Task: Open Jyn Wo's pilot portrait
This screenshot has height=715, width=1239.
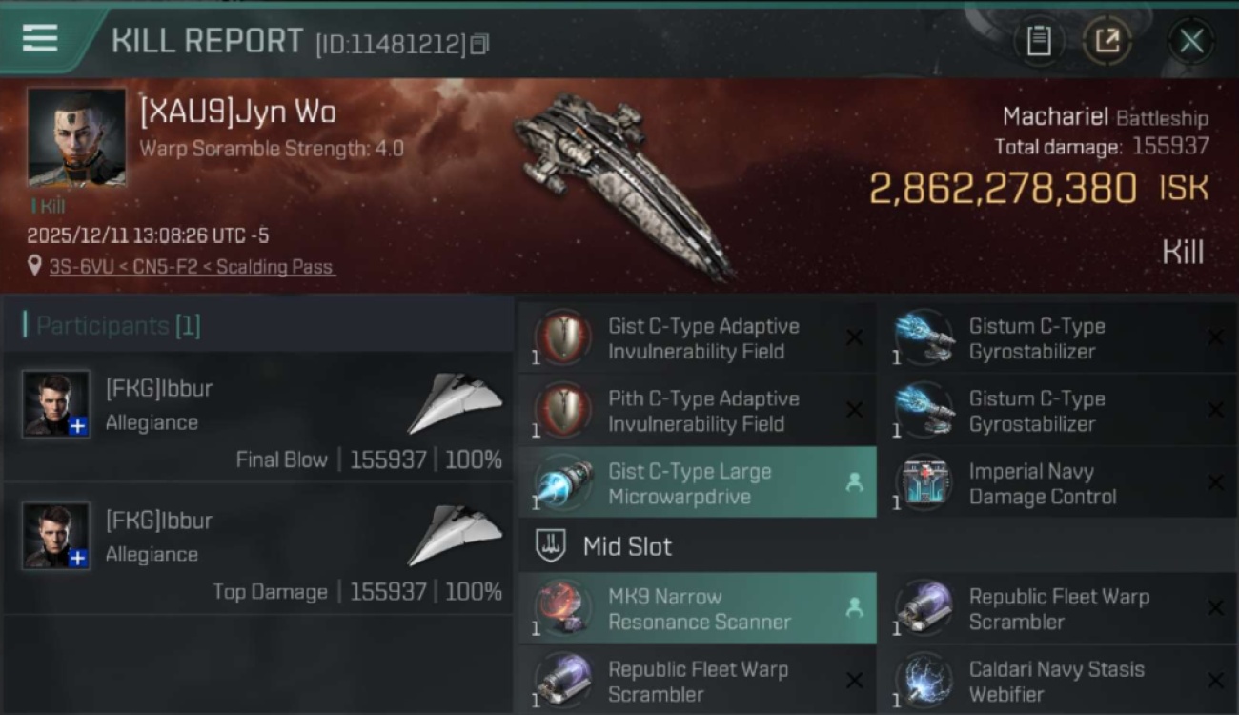Action: (76, 137)
